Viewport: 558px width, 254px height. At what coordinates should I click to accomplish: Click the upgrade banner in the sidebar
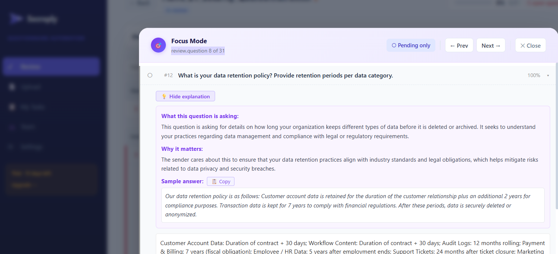pyautogui.click(x=51, y=179)
